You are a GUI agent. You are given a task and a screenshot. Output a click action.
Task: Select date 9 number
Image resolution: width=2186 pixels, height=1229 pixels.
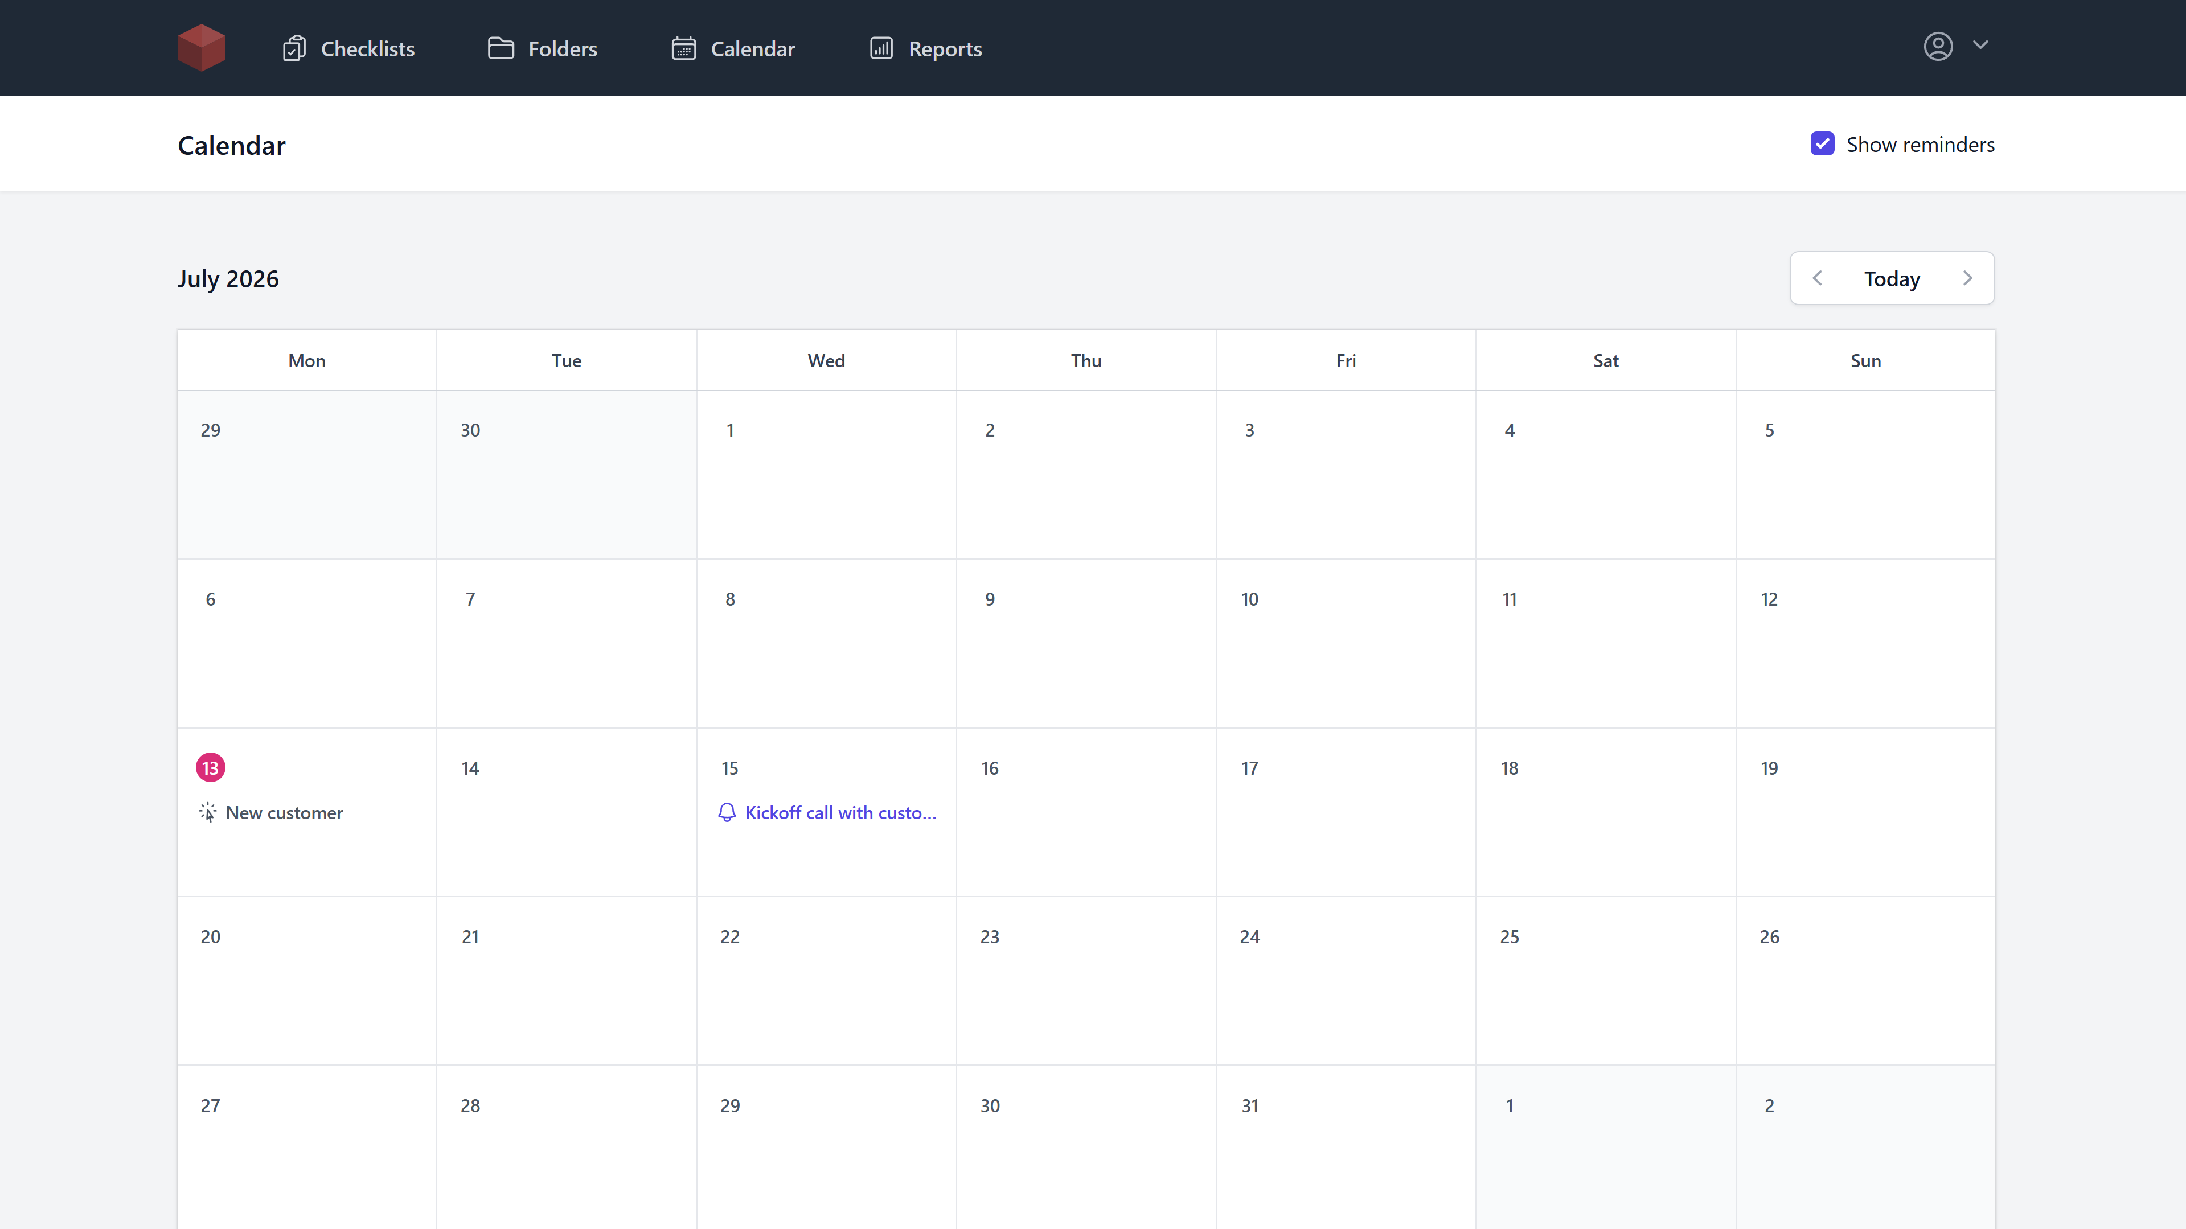pos(990,599)
